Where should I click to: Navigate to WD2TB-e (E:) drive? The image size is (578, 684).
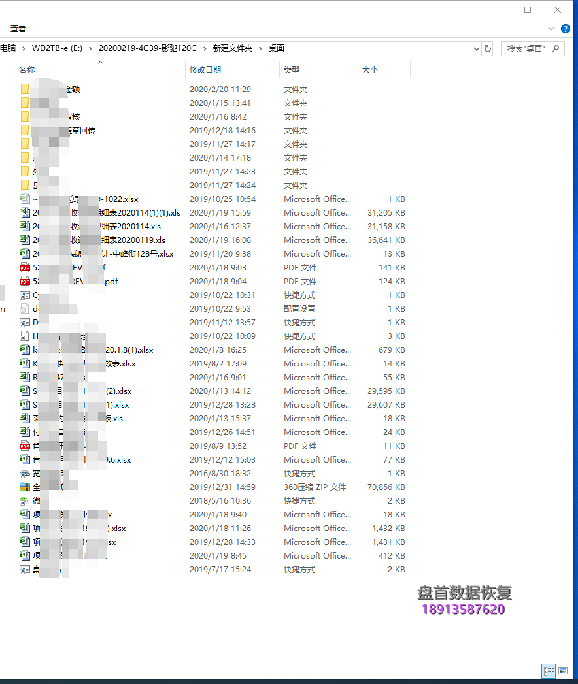57,48
